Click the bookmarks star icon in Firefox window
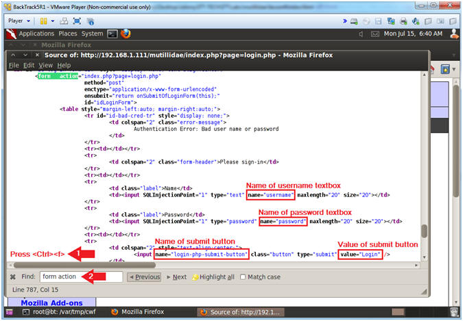The width and height of the screenshot is (463, 321). [x=445, y=69]
